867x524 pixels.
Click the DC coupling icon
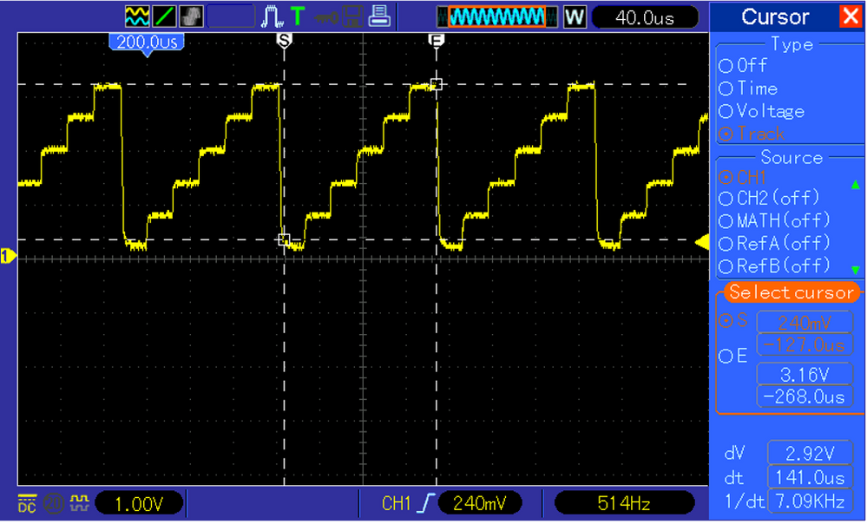click(27, 503)
